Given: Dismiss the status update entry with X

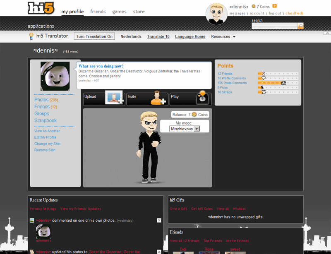Looking at the screenshot, I should 159,252.
